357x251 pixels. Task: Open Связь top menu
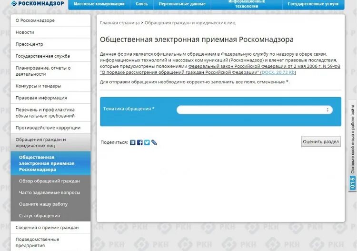(x=142, y=4)
